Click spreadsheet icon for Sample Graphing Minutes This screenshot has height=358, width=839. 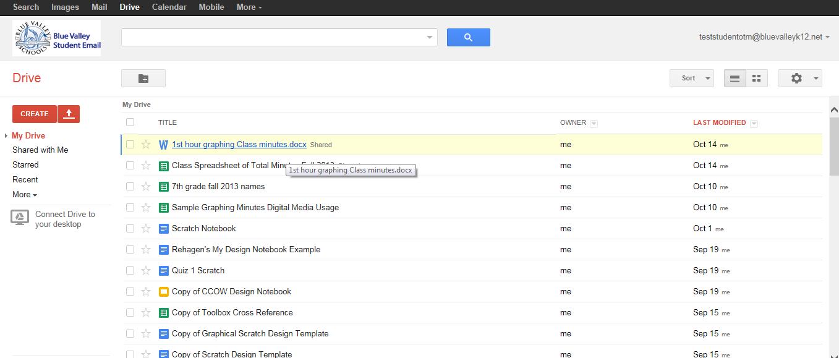[164, 208]
